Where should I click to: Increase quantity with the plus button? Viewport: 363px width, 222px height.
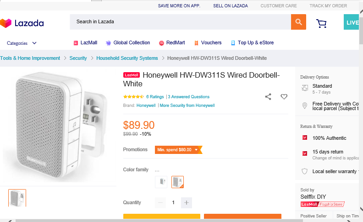coord(186,202)
